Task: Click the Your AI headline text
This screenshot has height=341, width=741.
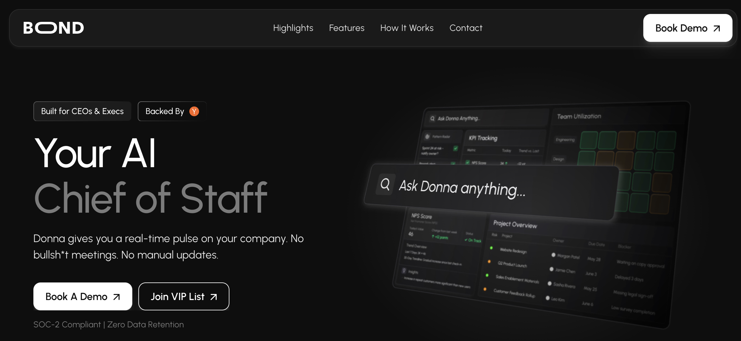Action: point(95,153)
